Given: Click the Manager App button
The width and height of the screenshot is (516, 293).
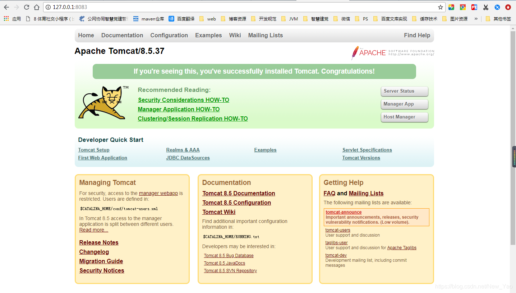Looking at the screenshot, I should (404, 104).
